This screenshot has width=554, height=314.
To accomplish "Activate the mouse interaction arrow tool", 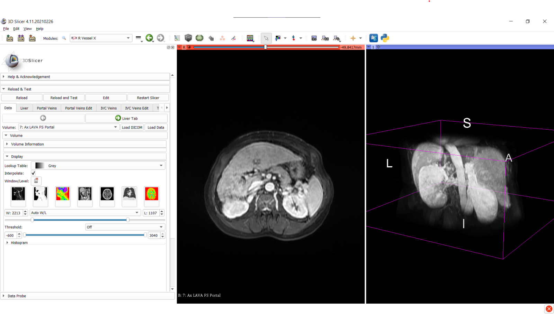I will tap(266, 38).
